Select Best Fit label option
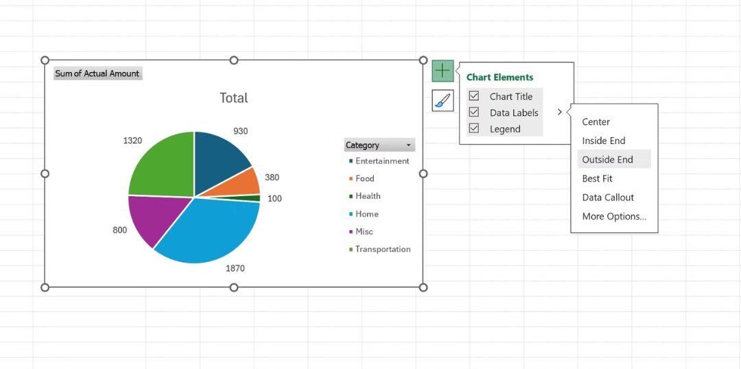This screenshot has width=741, height=369. pos(597,178)
